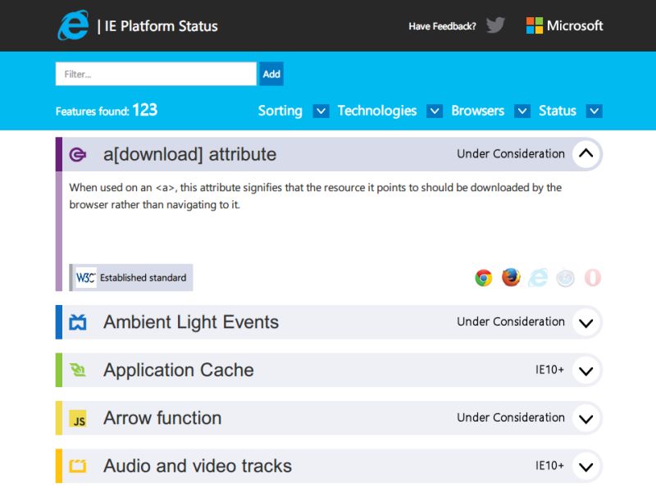Click the Features found: 123 count
The height and width of the screenshot is (492, 656).
coord(107,111)
